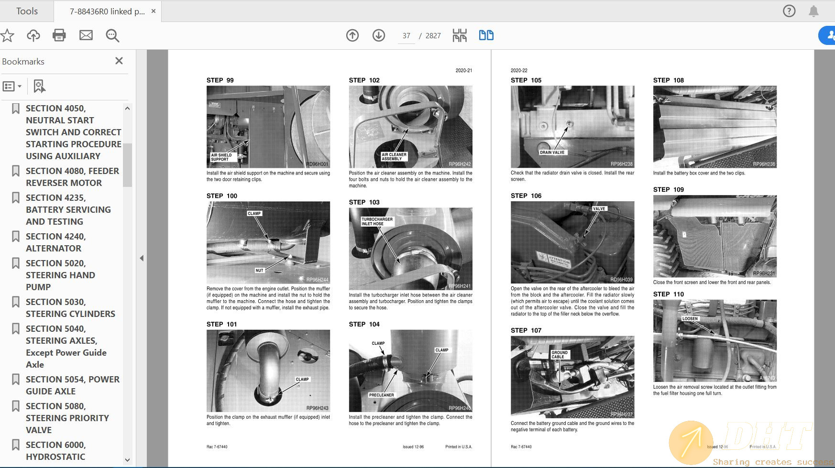
Task: Print the document using printer icon
Action: point(59,35)
